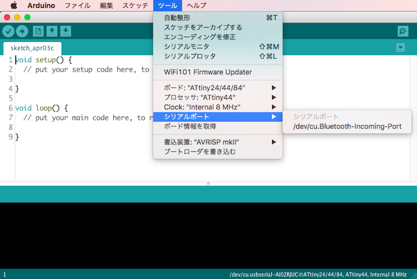Select the プロセッサ: "ATtiny44" entry
This screenshot has height=279, width=417.
pos(218,98)
